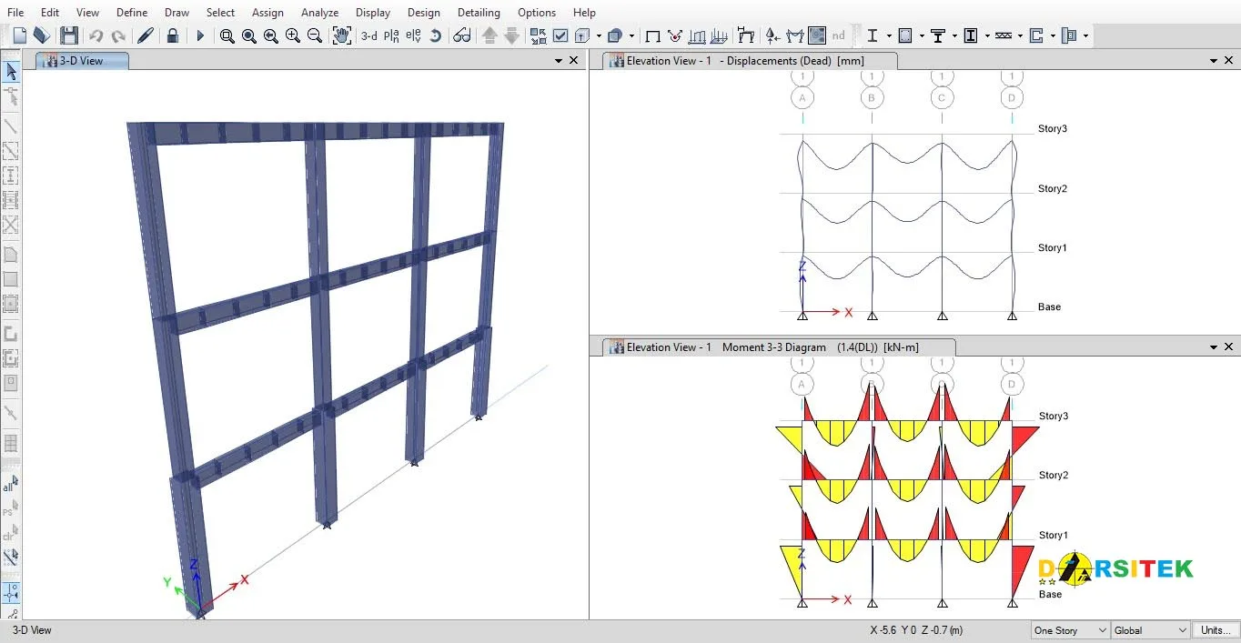1241x643 pixels.
Task: Open dropdown arrow beside steel joist design icon
Action: click(x=1020, y=35)
